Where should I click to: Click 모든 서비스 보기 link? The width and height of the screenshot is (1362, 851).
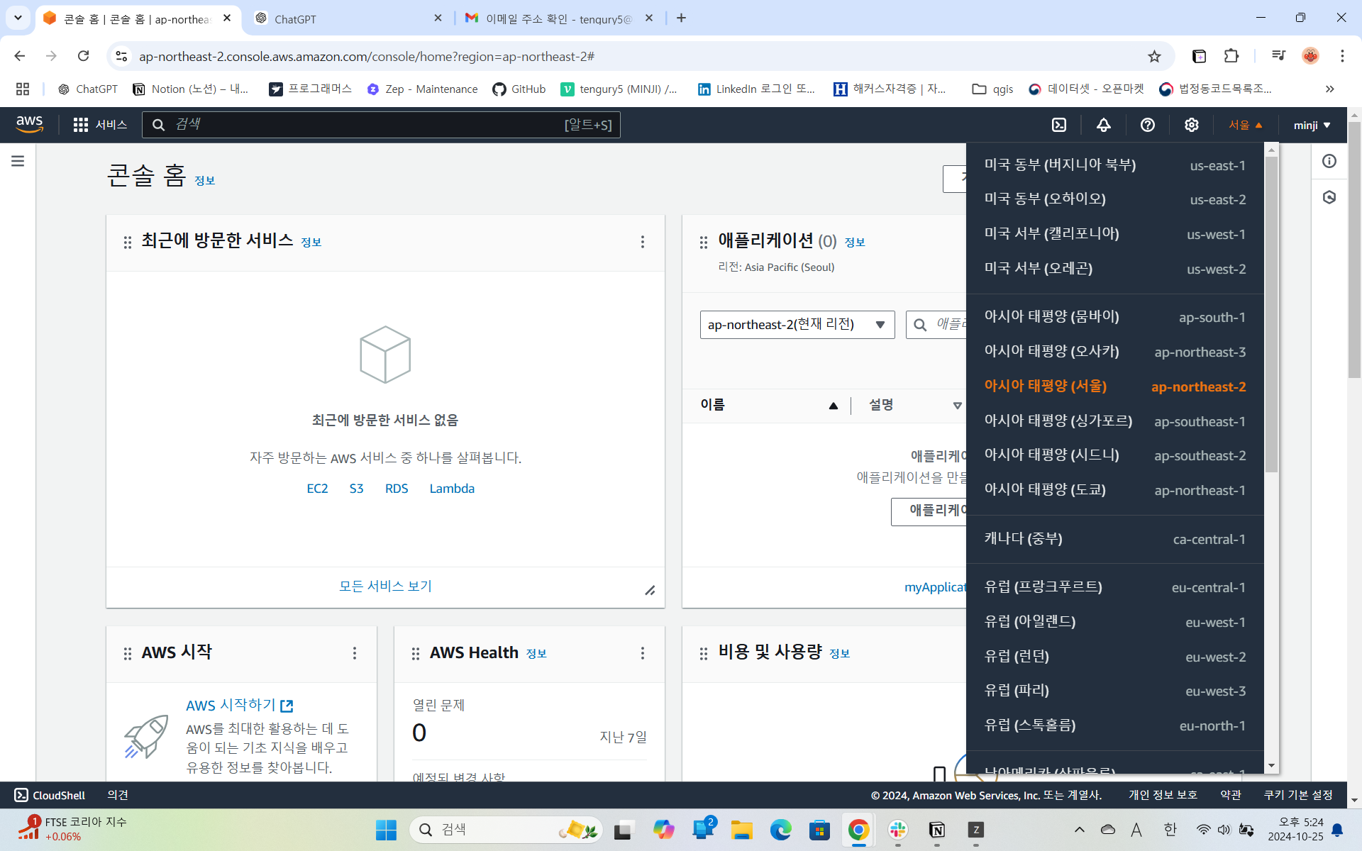pos(385,586)
